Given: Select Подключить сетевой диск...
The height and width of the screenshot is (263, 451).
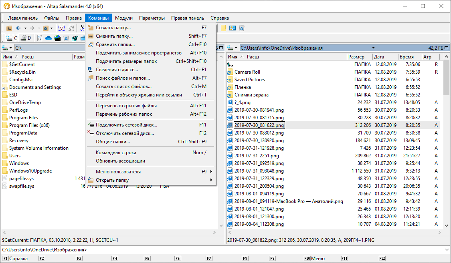Looking at the screenshot, I should point(151,125).
